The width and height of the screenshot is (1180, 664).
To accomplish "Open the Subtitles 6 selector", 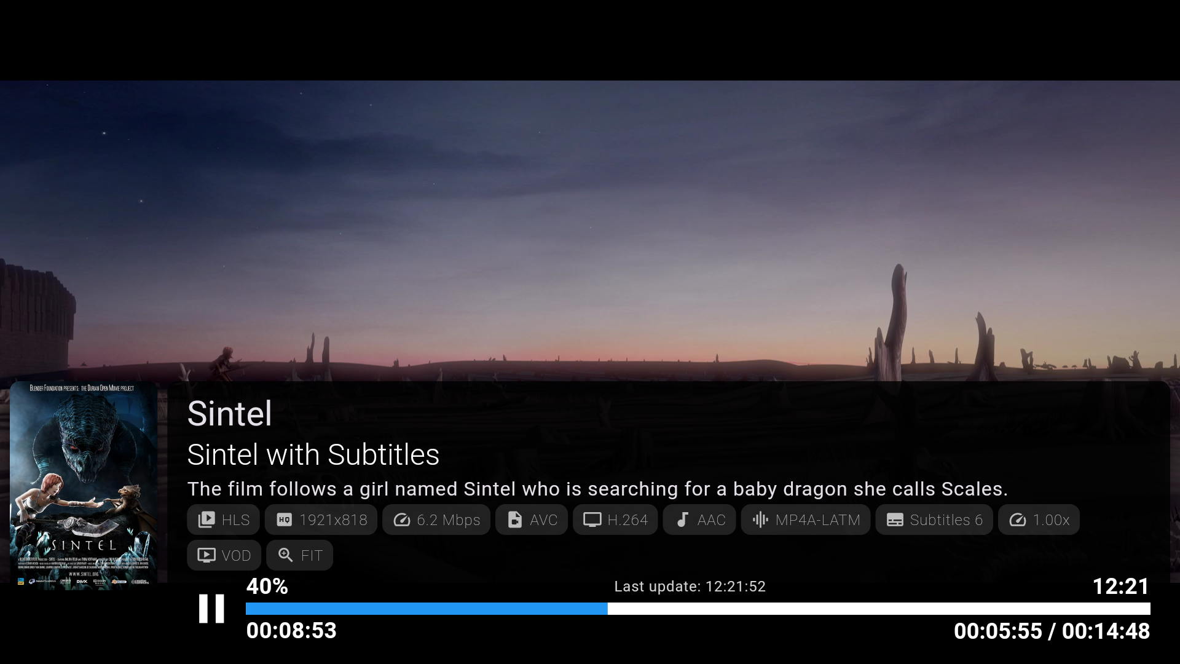I will tap(934, 520).
